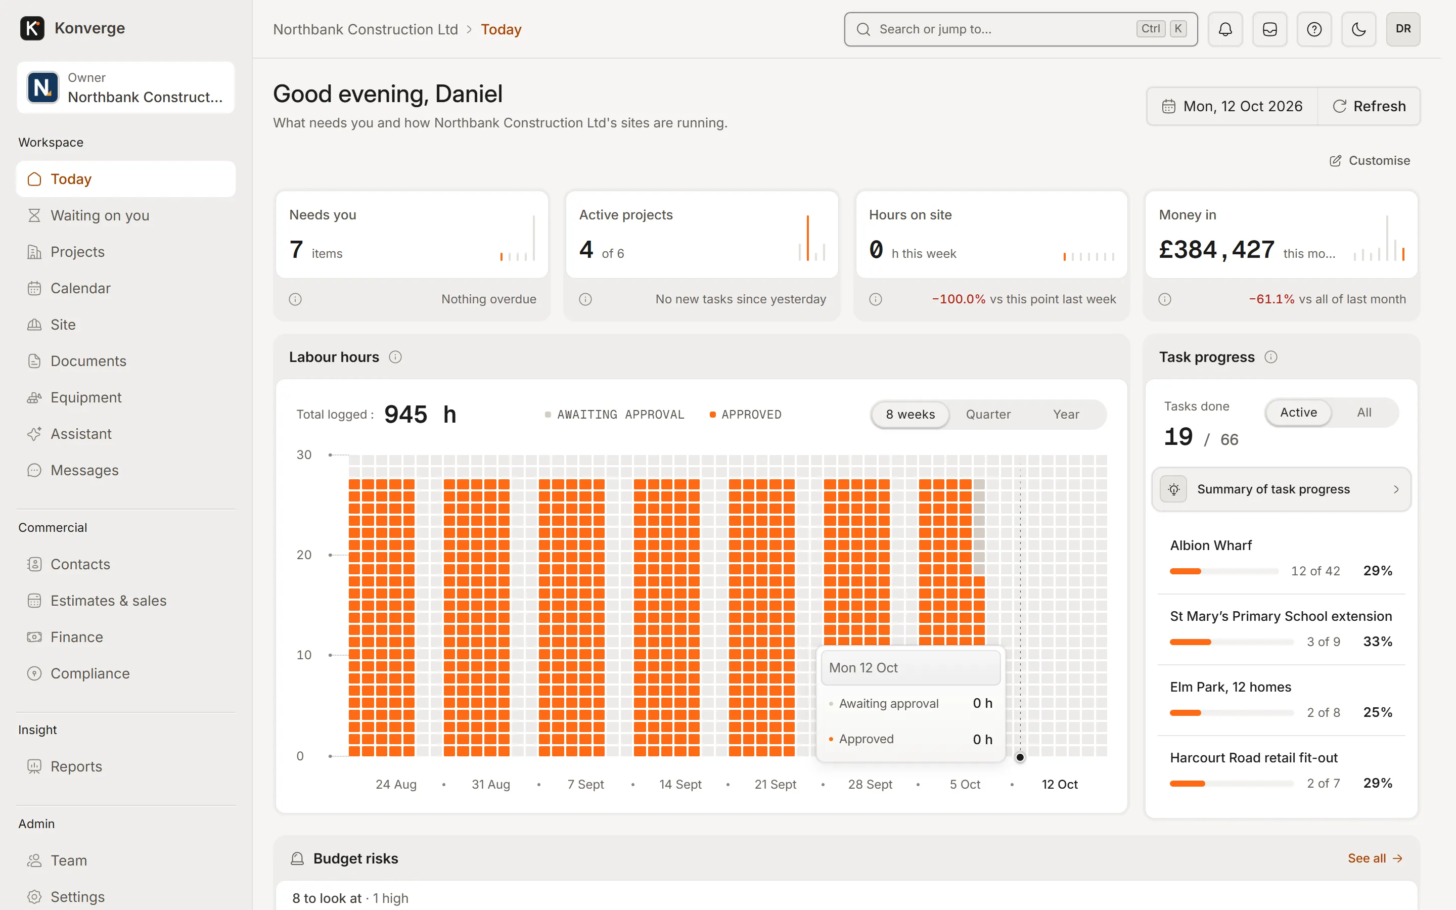Click the Active projects info icon

[585, 299]
